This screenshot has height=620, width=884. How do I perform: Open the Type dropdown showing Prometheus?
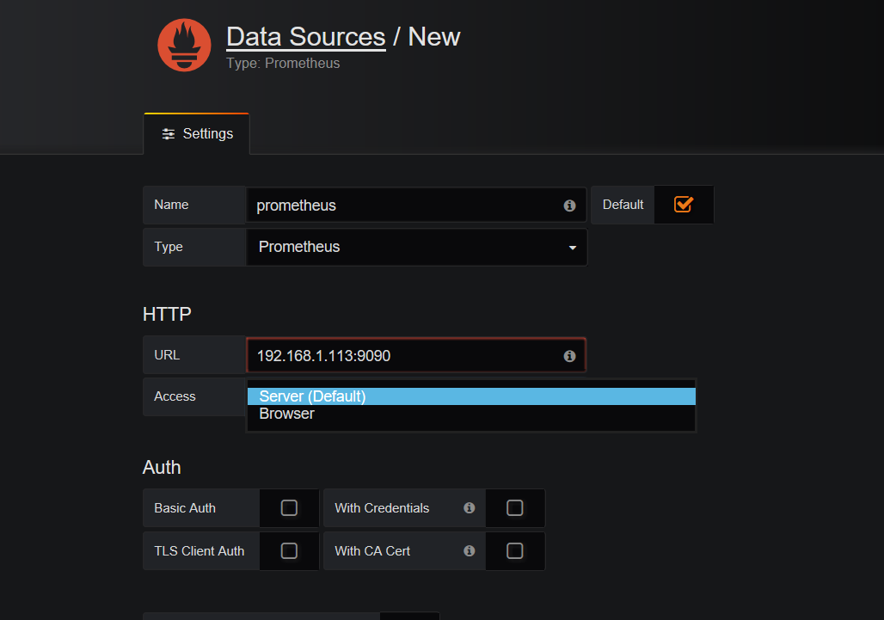coord(416,247)
